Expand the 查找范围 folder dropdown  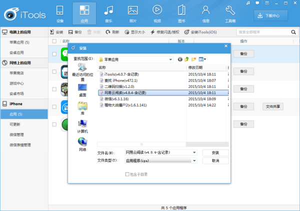pos(171,59)
